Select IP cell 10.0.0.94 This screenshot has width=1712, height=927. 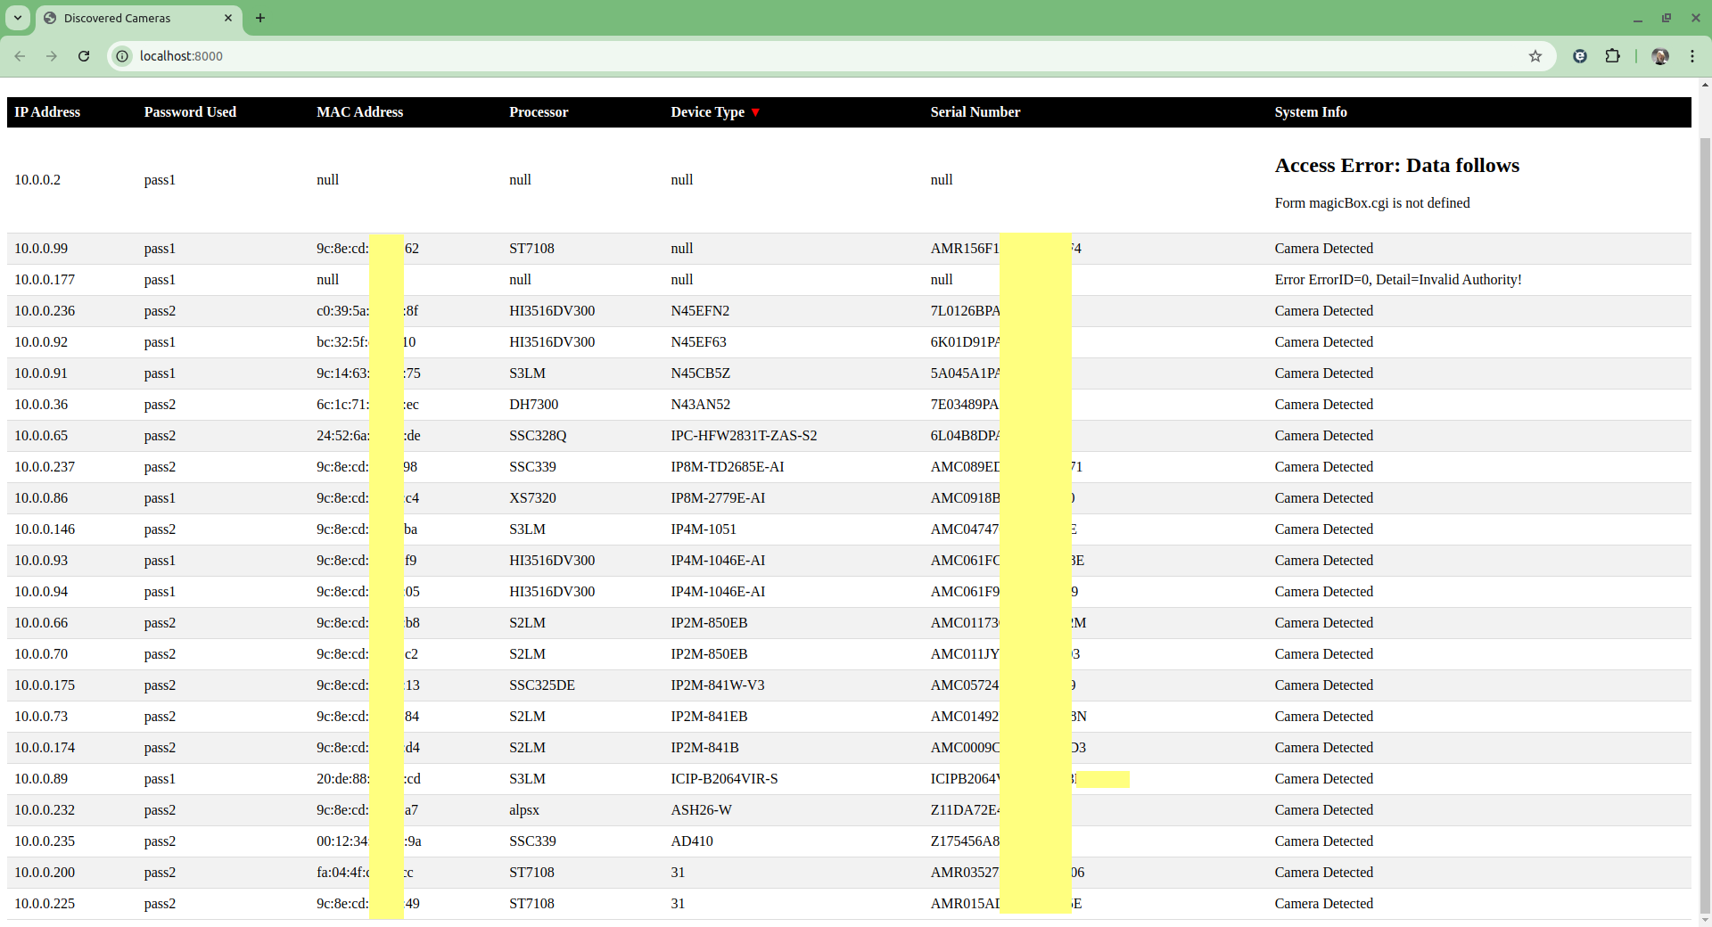pyautogui.click(x=41, y=592)
